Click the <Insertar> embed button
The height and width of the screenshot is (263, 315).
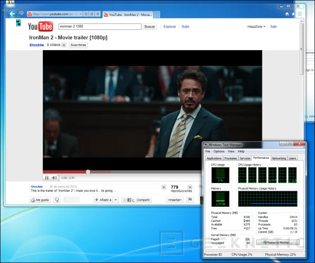tap(175, 200)
